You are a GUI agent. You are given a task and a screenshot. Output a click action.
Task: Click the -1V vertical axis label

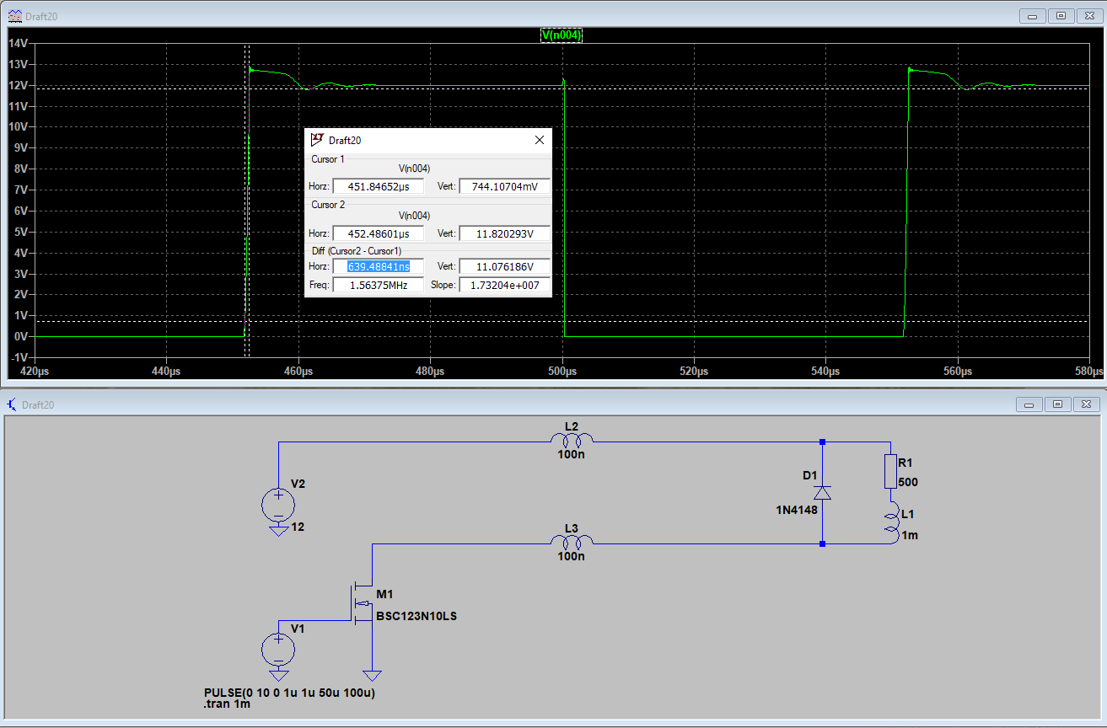(x=19, y=357)
